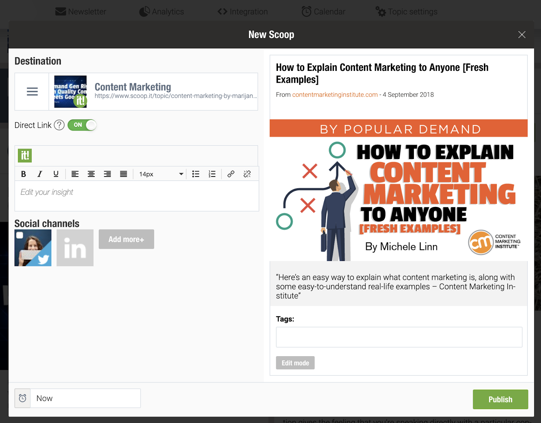
Task: Insert a hyperlink in the insight
Action: click(x=231, y=174)
